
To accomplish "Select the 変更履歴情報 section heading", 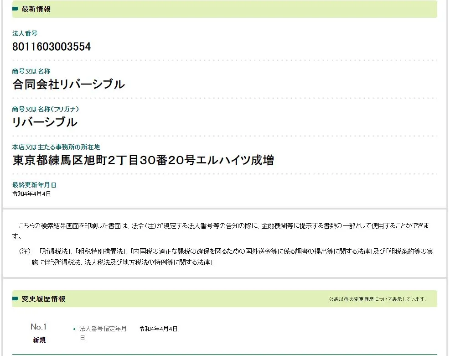I will click(43, 299).
